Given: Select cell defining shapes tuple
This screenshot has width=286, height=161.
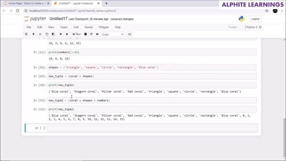Looking at the screenshot, I should 152,68.
